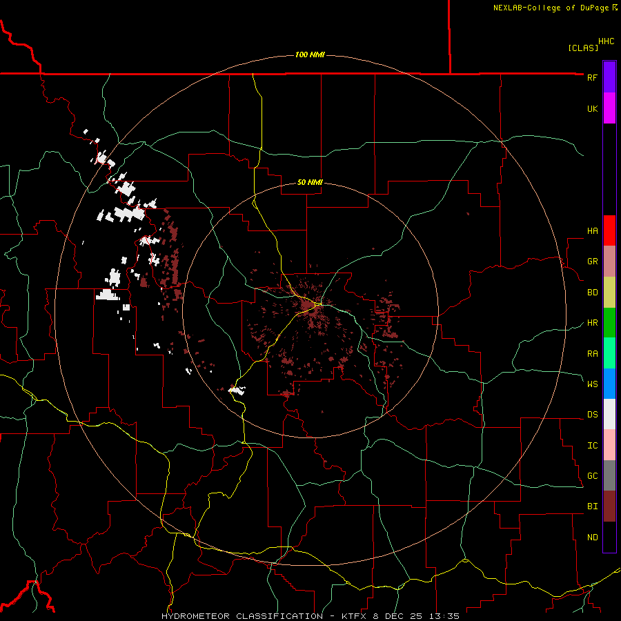Screen dimensions: 621x621
Task: Click the 50 NMI range ring label
Action: [x=310, y=182]
